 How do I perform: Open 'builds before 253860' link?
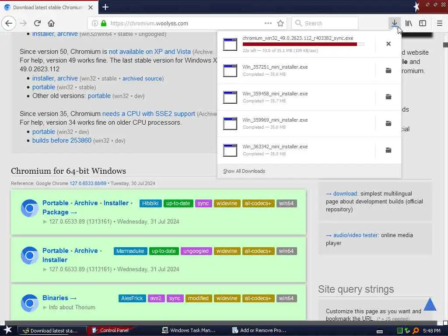pyautogui.click(x=62, y=140)
